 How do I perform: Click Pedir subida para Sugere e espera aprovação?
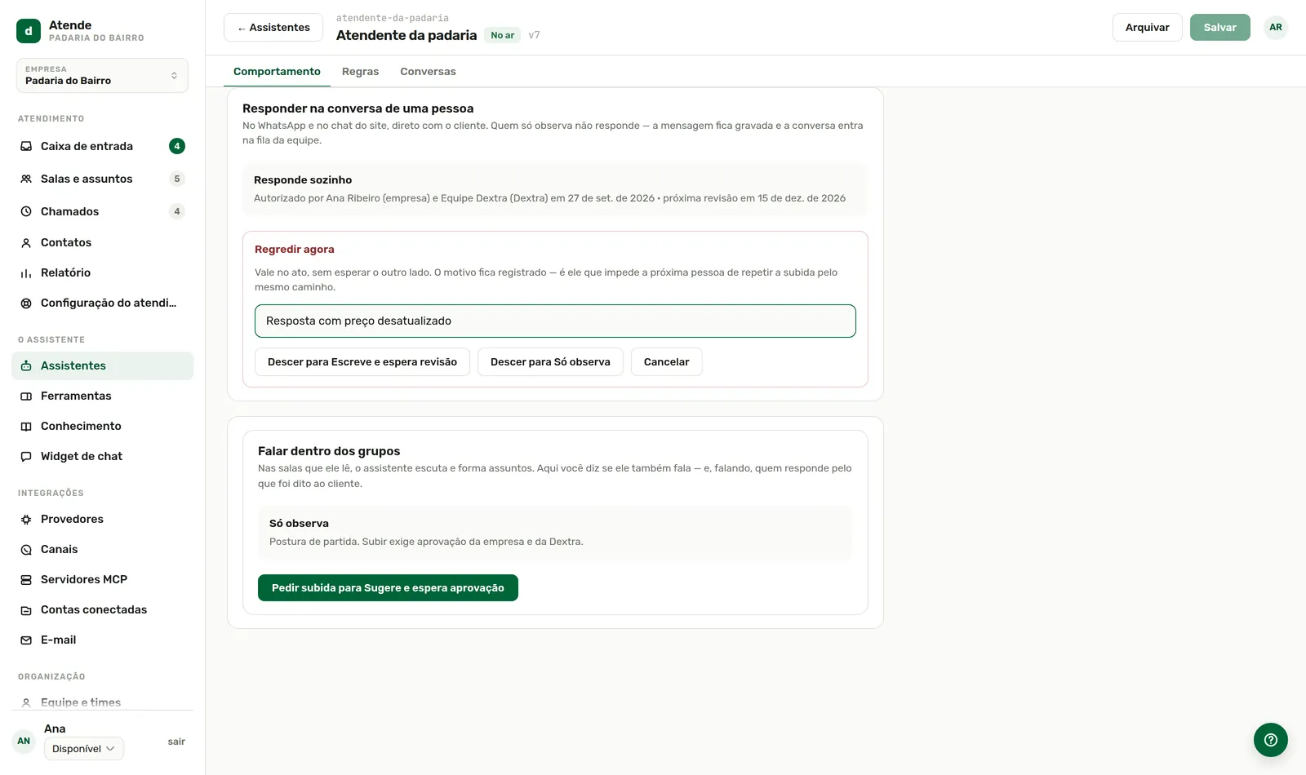pos(388,587)
